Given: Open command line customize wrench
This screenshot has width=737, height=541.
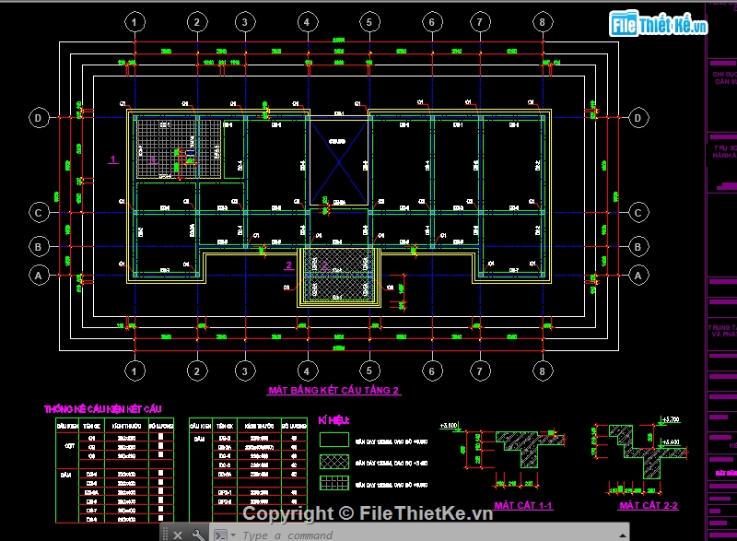Looking at the screenshot, I should [198, 535].
